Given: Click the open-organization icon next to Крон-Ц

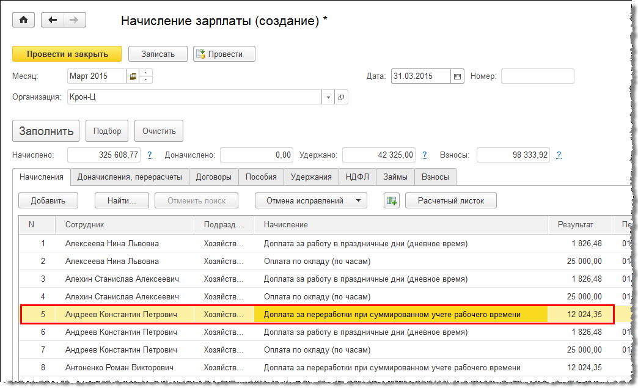Looking at the screenshot, I should click(342, 97).
